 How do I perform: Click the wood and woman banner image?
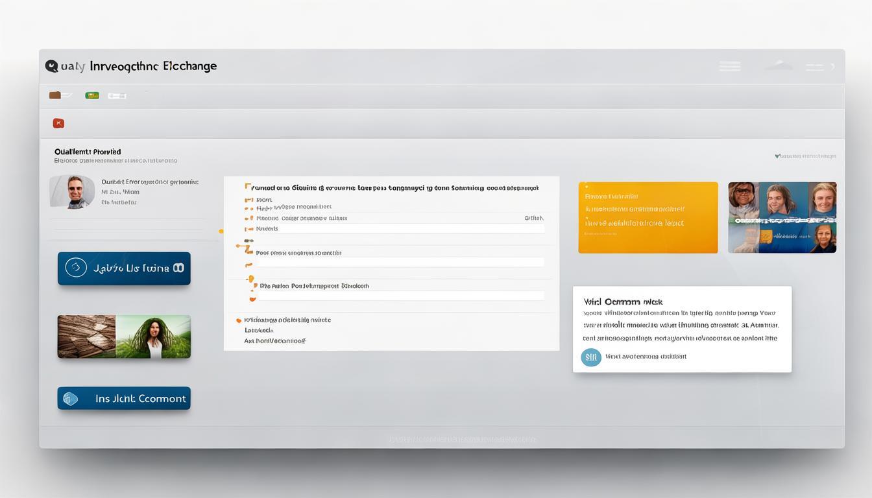tap(124, 337)
